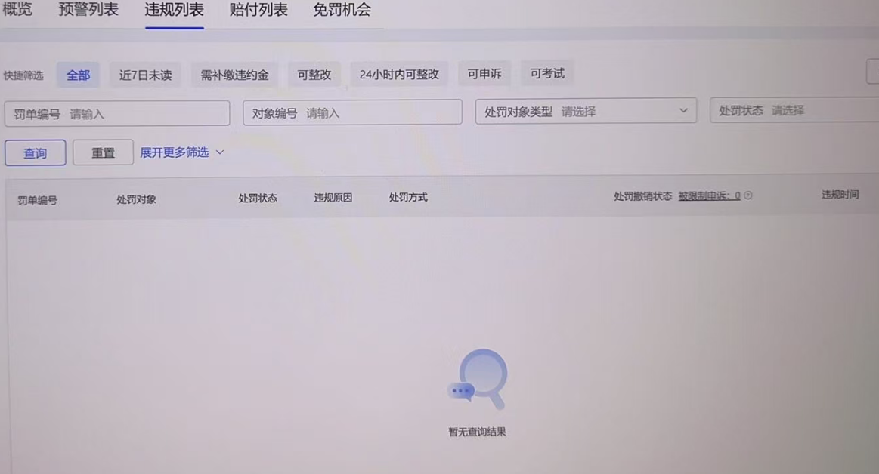Open the 处罚状态 select box

pos(794,110)
